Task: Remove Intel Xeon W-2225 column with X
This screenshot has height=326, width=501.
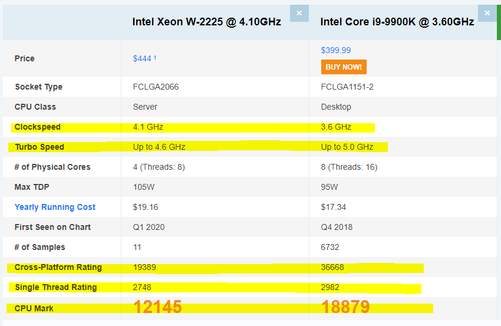Action: (299, 13)
